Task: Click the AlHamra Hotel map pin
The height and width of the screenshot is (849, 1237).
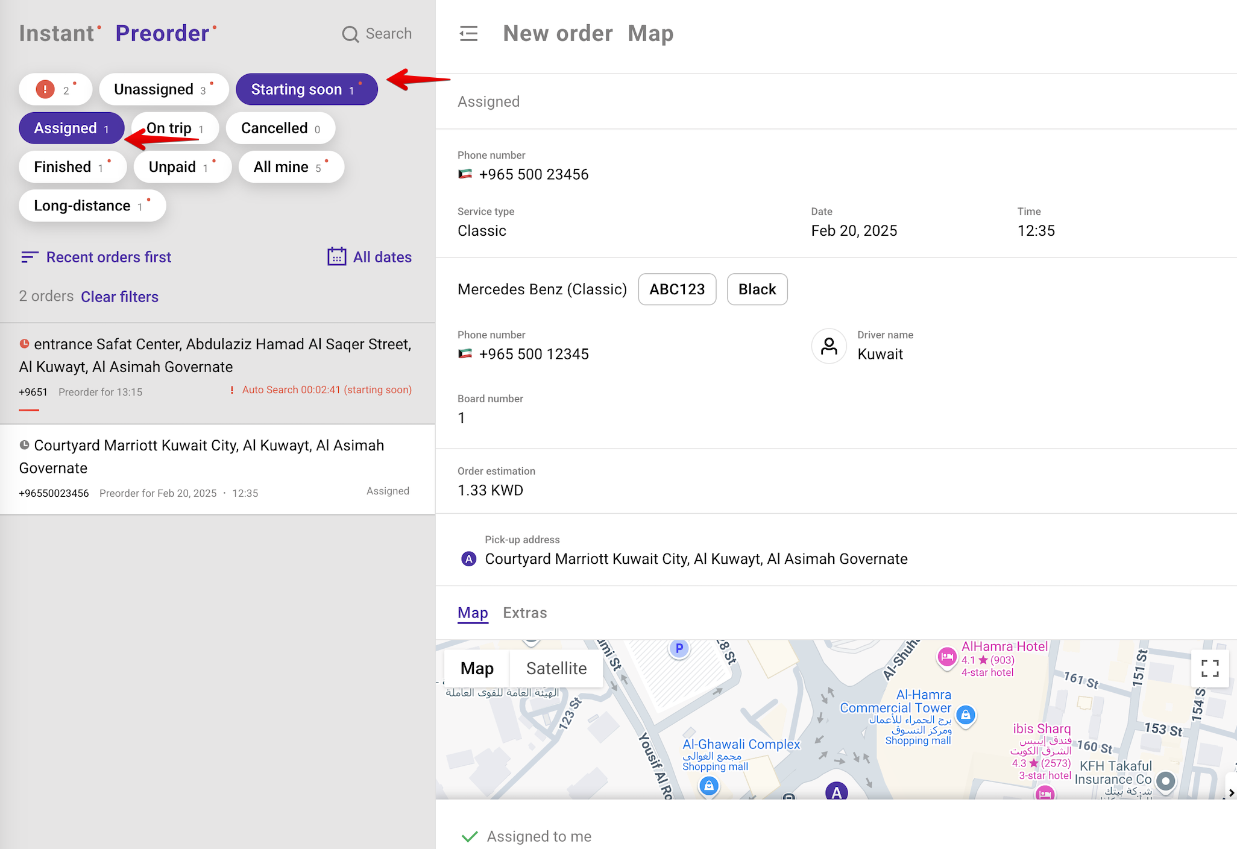Action: coord(946,657)
